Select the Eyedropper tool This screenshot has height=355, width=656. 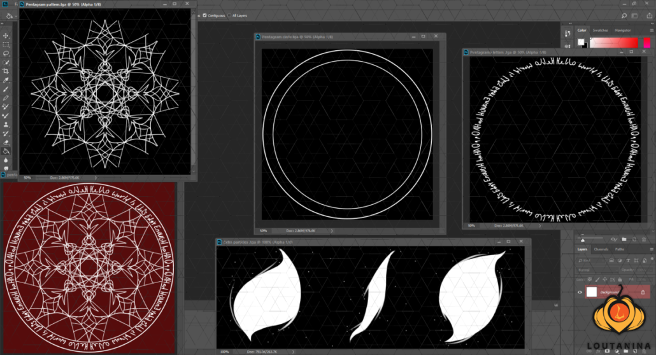click(6, 81)
